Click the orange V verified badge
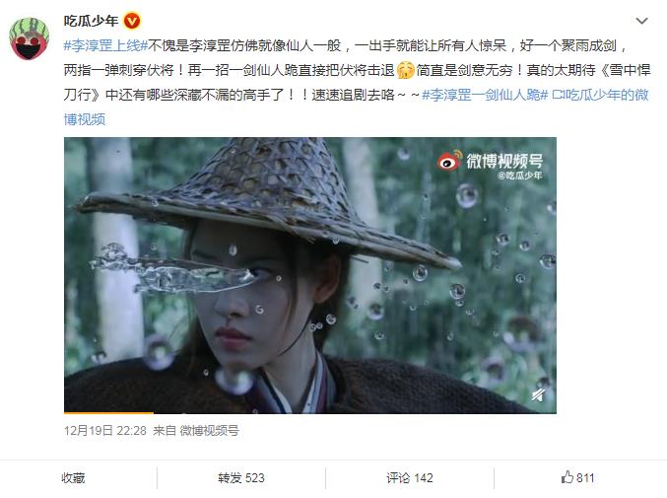Image resolution: width=667 pixels, height=498 pixels. click(132, 21)
